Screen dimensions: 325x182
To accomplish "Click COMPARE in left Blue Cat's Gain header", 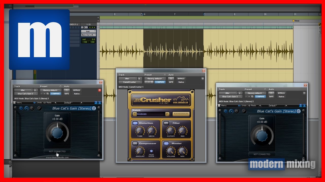I will coord(55,94).
